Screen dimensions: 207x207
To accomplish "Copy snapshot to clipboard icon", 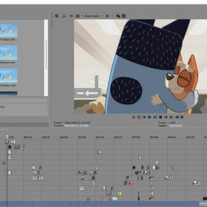I will point(118,16).
